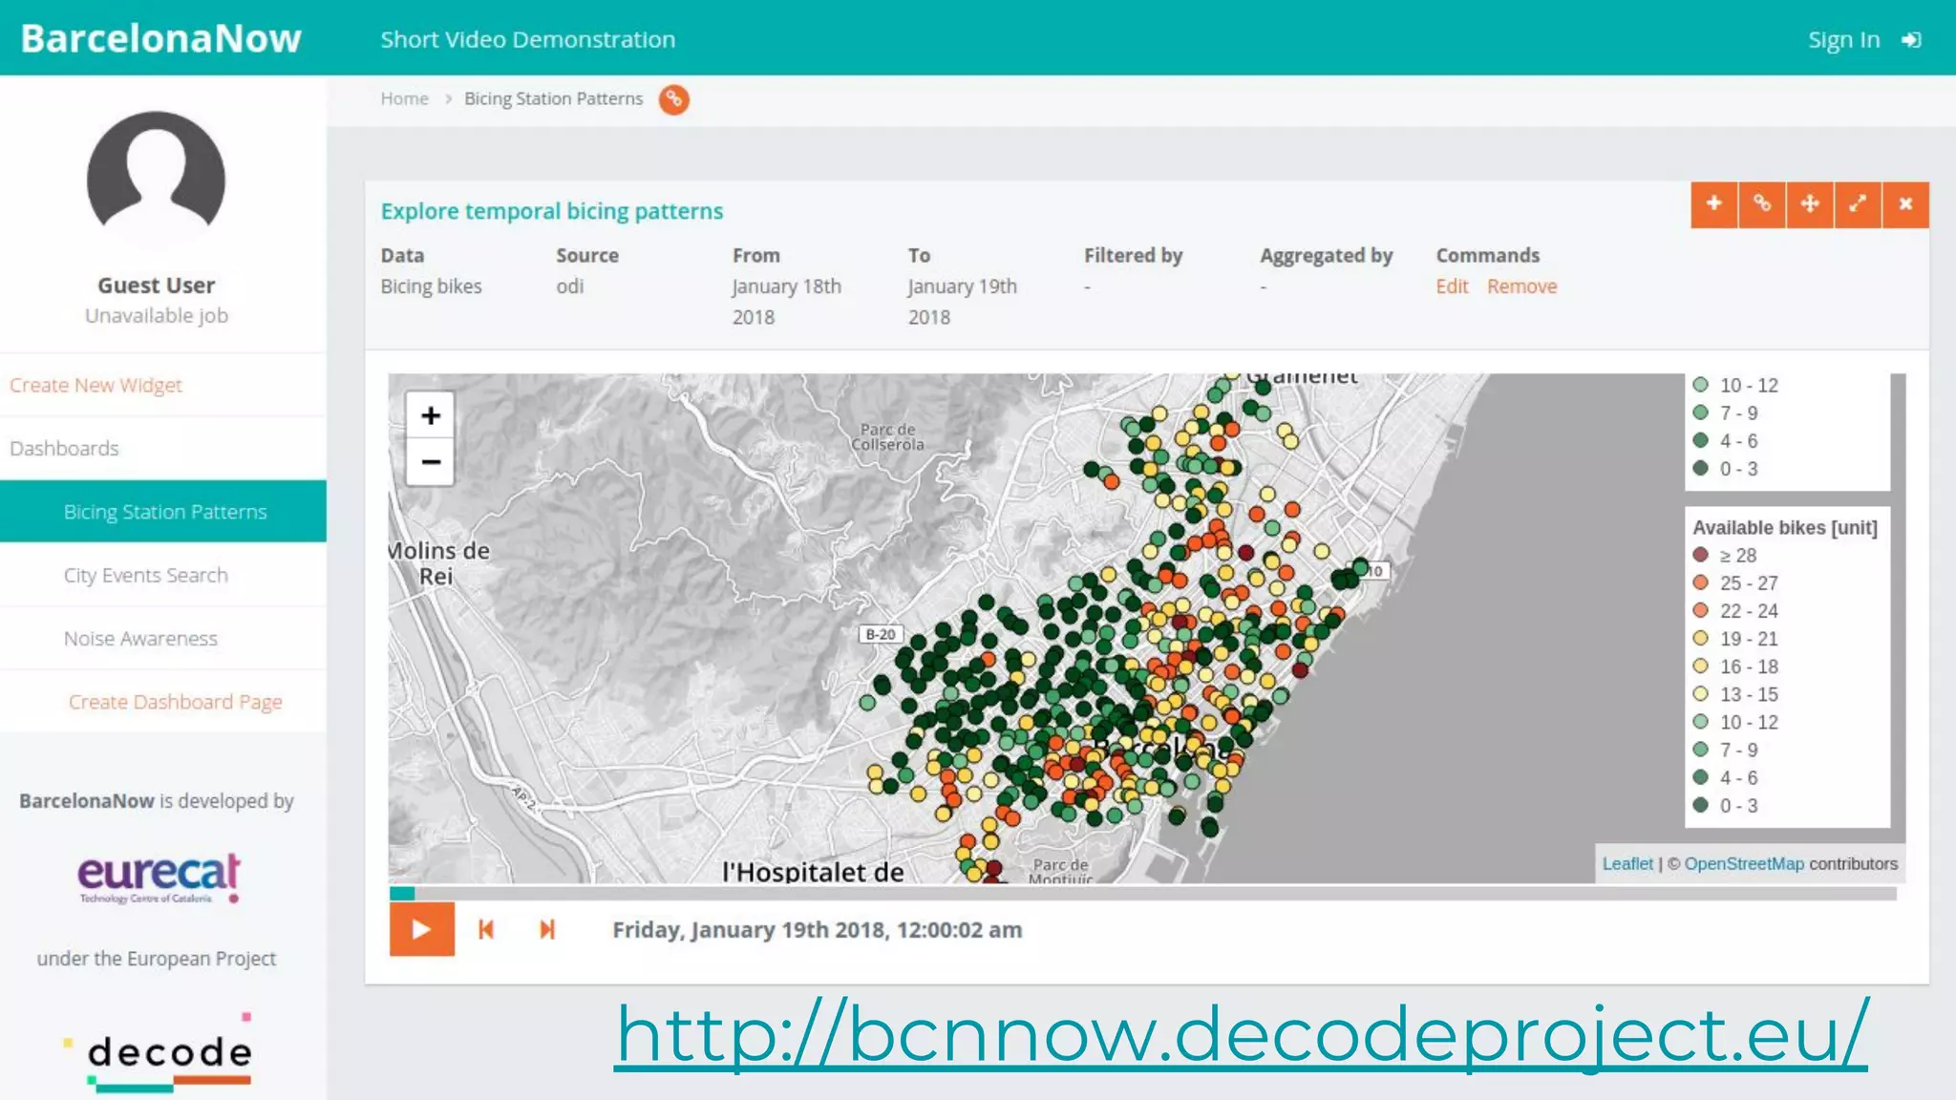The height and width of the screenshot is (1100, 1956).
Task: Click the 'odi' source value
Action: coord(570,286)
